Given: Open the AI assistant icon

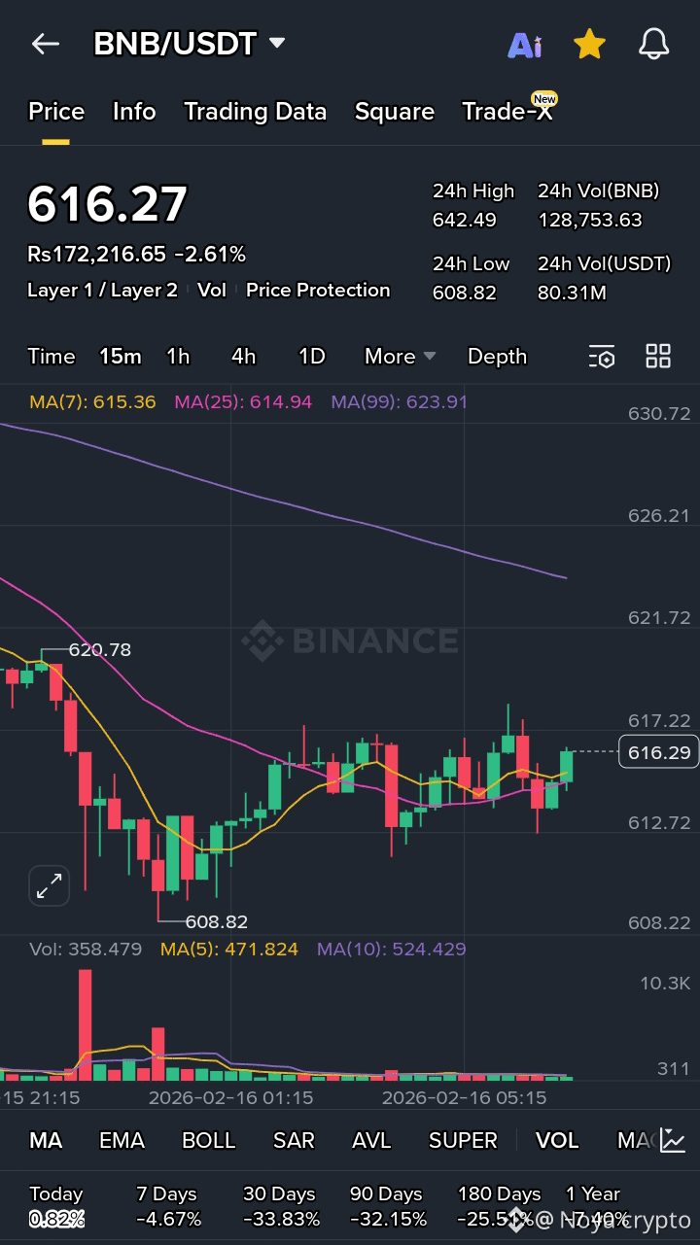Looking at the screenshot, I should (525, 45).
